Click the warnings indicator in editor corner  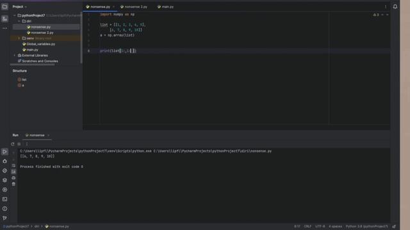(376, 15)
